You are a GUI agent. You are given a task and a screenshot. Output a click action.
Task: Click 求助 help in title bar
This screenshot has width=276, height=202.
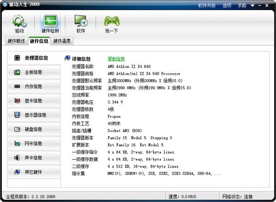[x=241, y=6]
